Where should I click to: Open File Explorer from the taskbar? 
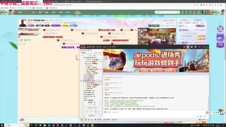pyautogui.click(x=40, y=125)
